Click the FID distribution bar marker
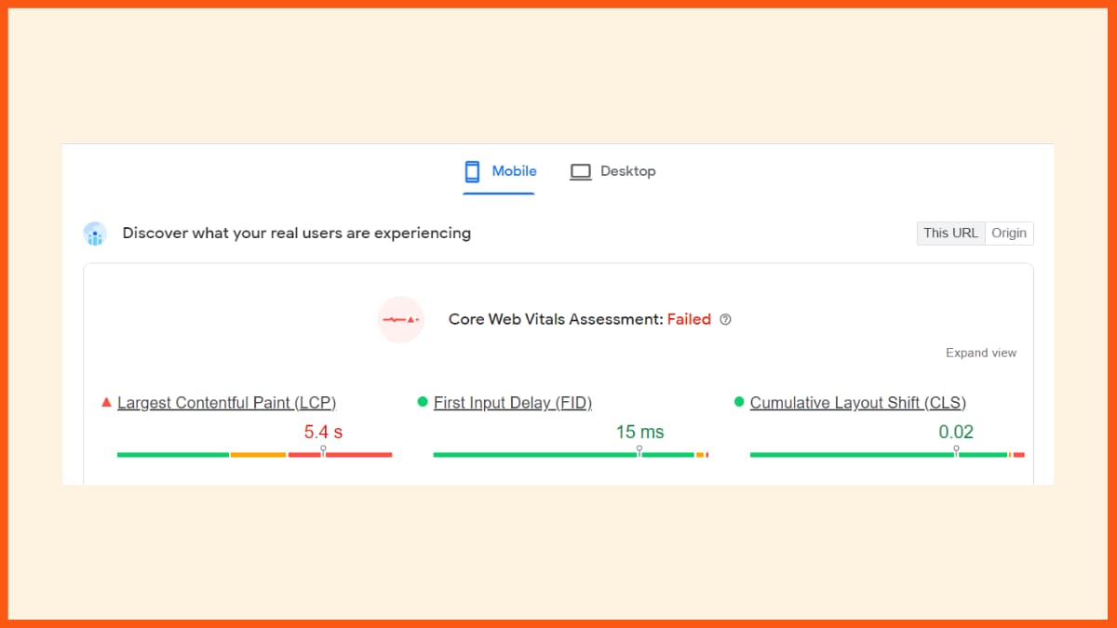 click(x=639, y=451)
